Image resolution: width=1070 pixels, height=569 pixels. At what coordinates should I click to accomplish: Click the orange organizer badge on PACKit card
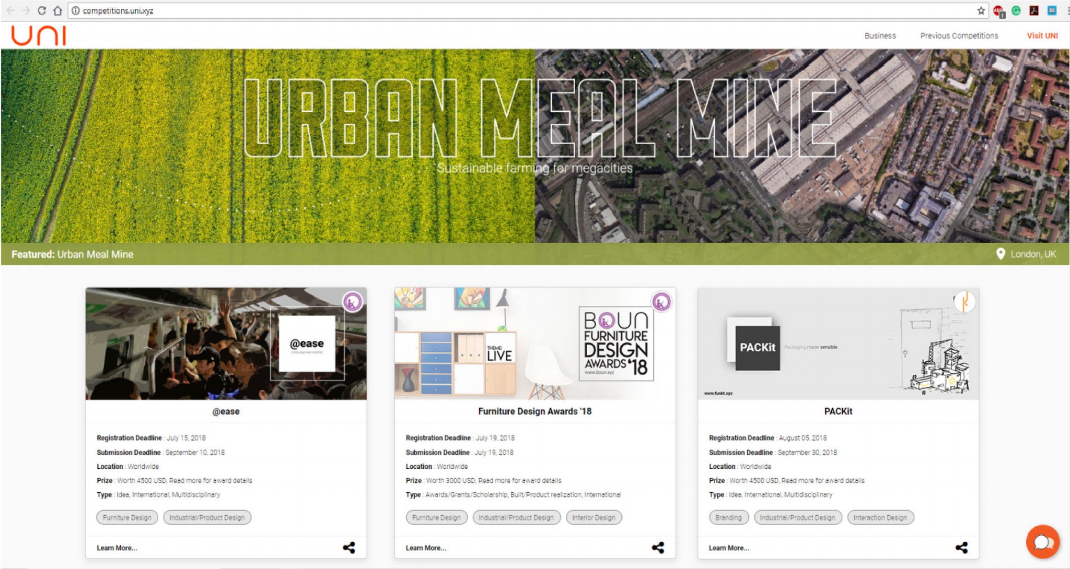pos(964,302)
